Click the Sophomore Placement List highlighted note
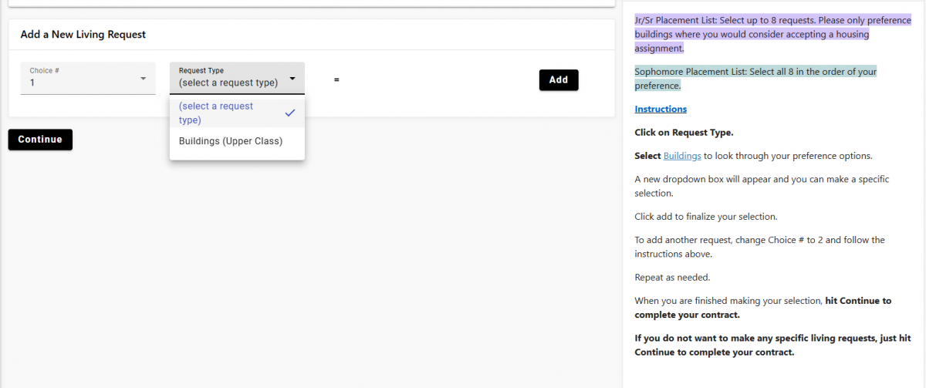Viewport: 926px width, 388px height. coord(755,79)
